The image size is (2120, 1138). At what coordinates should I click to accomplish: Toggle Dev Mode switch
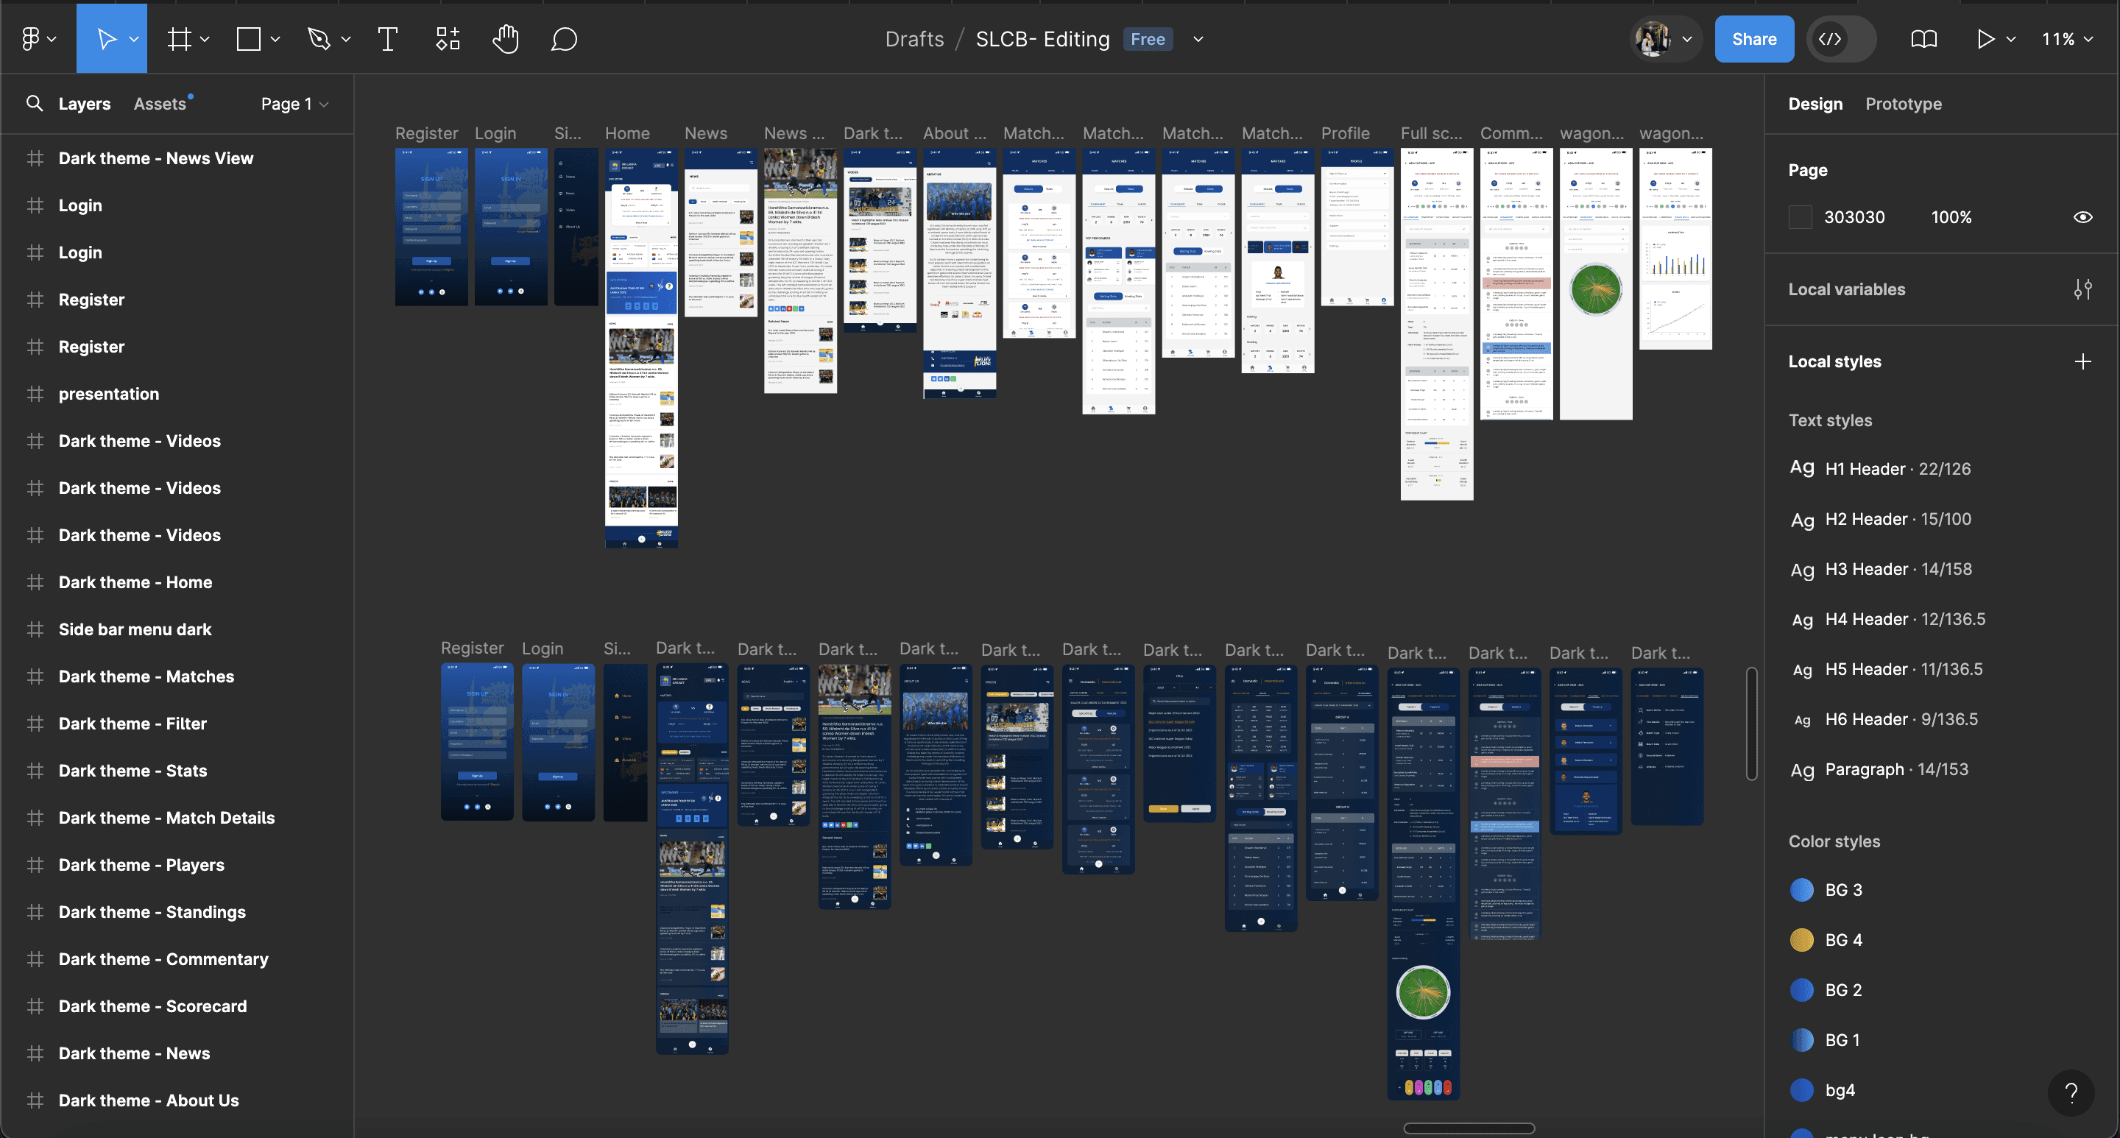tap(1841, 39)
